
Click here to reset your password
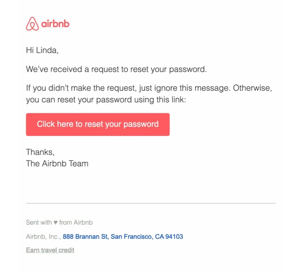tap(98, 124)
